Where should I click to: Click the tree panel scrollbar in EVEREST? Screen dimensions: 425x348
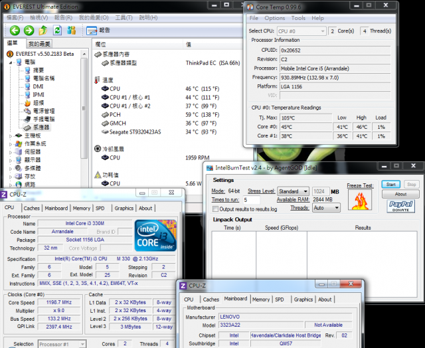(84, 108)
